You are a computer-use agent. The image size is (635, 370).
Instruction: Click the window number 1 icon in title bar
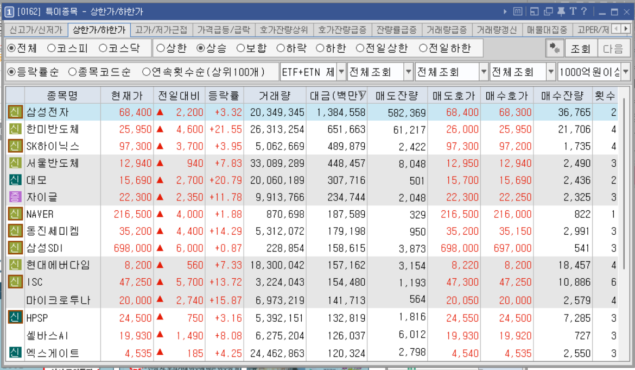9,12
